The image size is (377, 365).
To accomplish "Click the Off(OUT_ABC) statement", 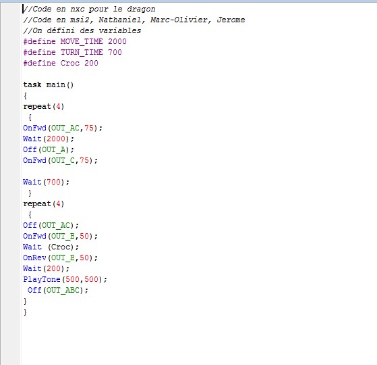I will (58, 290).
